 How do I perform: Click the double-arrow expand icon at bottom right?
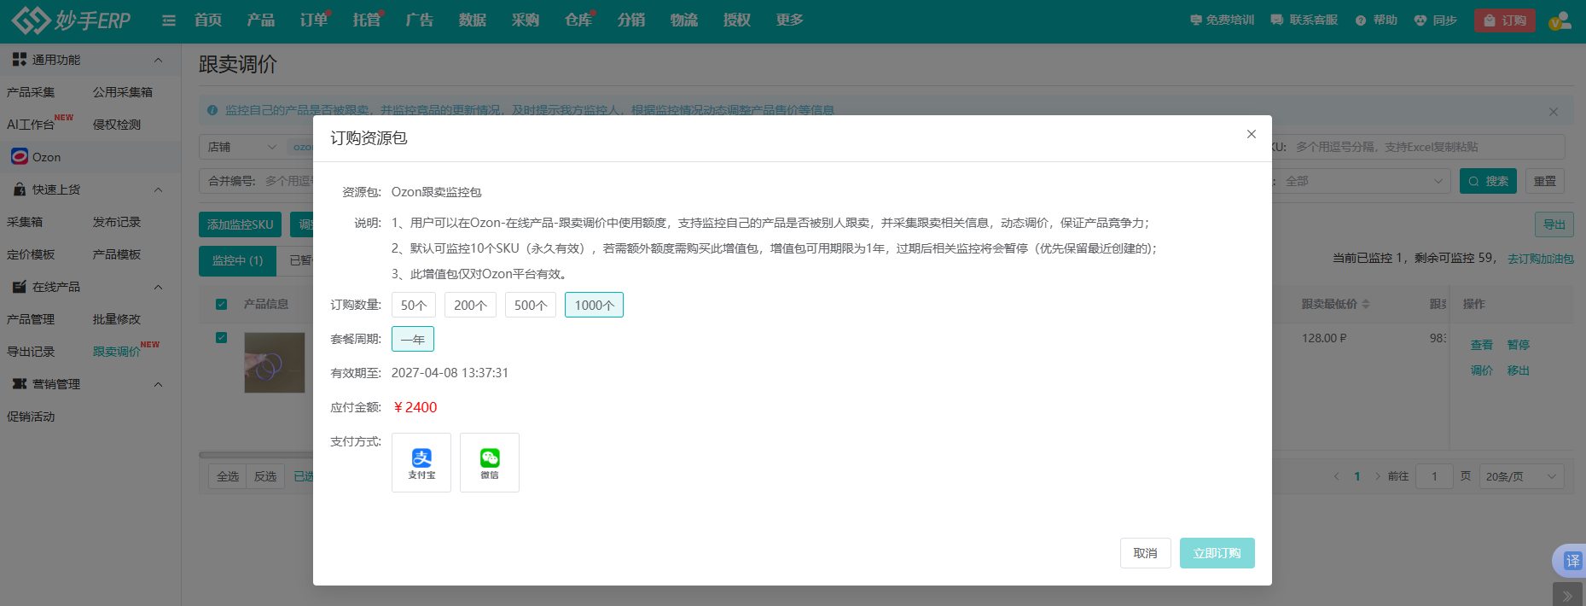click(1567, 596)
